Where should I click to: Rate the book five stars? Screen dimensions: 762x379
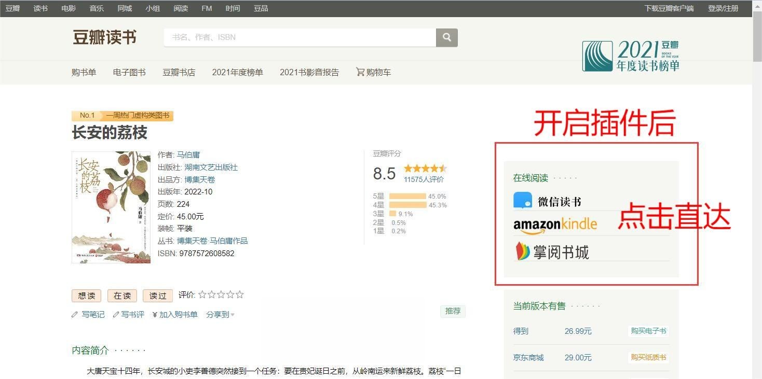240,294
